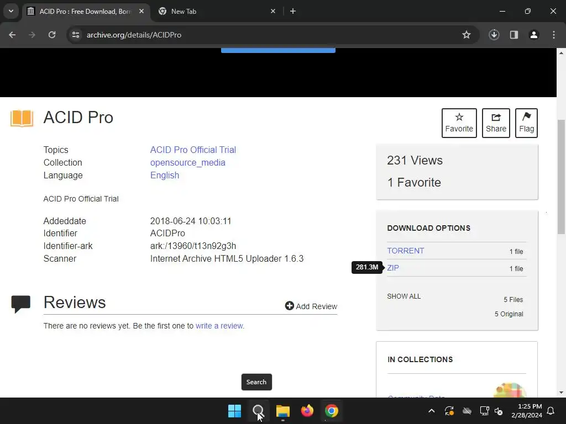
Task: Click the scrollbar down arrow
Action: [x=561, y=393]
